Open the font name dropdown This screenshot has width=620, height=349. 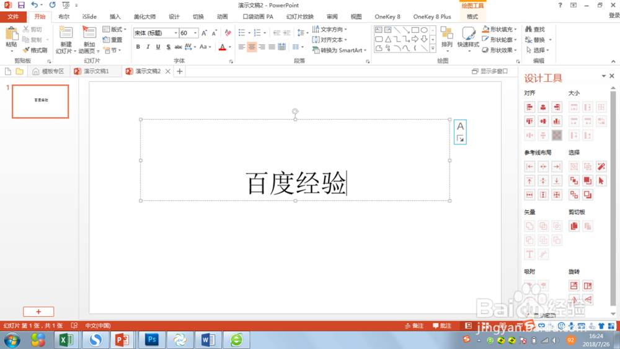175,33
